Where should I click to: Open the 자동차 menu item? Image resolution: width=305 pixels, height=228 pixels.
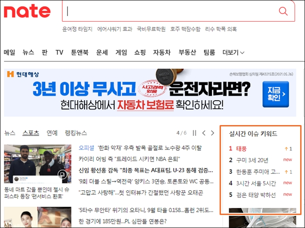point(162,53)
